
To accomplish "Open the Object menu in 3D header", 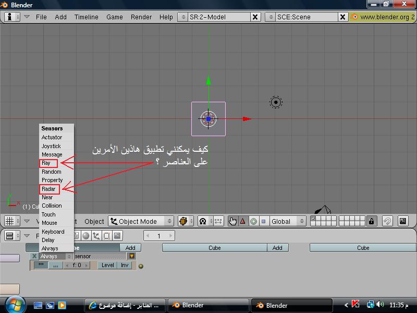I will (94, 221).
